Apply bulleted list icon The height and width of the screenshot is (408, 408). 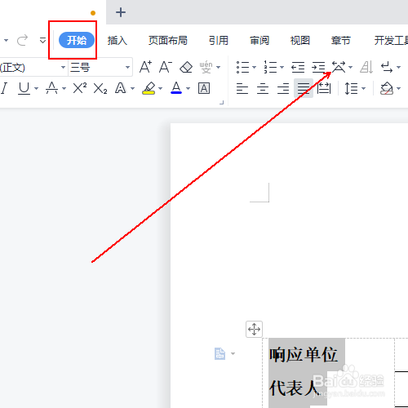pyautogui.click(x=242, y=67)
